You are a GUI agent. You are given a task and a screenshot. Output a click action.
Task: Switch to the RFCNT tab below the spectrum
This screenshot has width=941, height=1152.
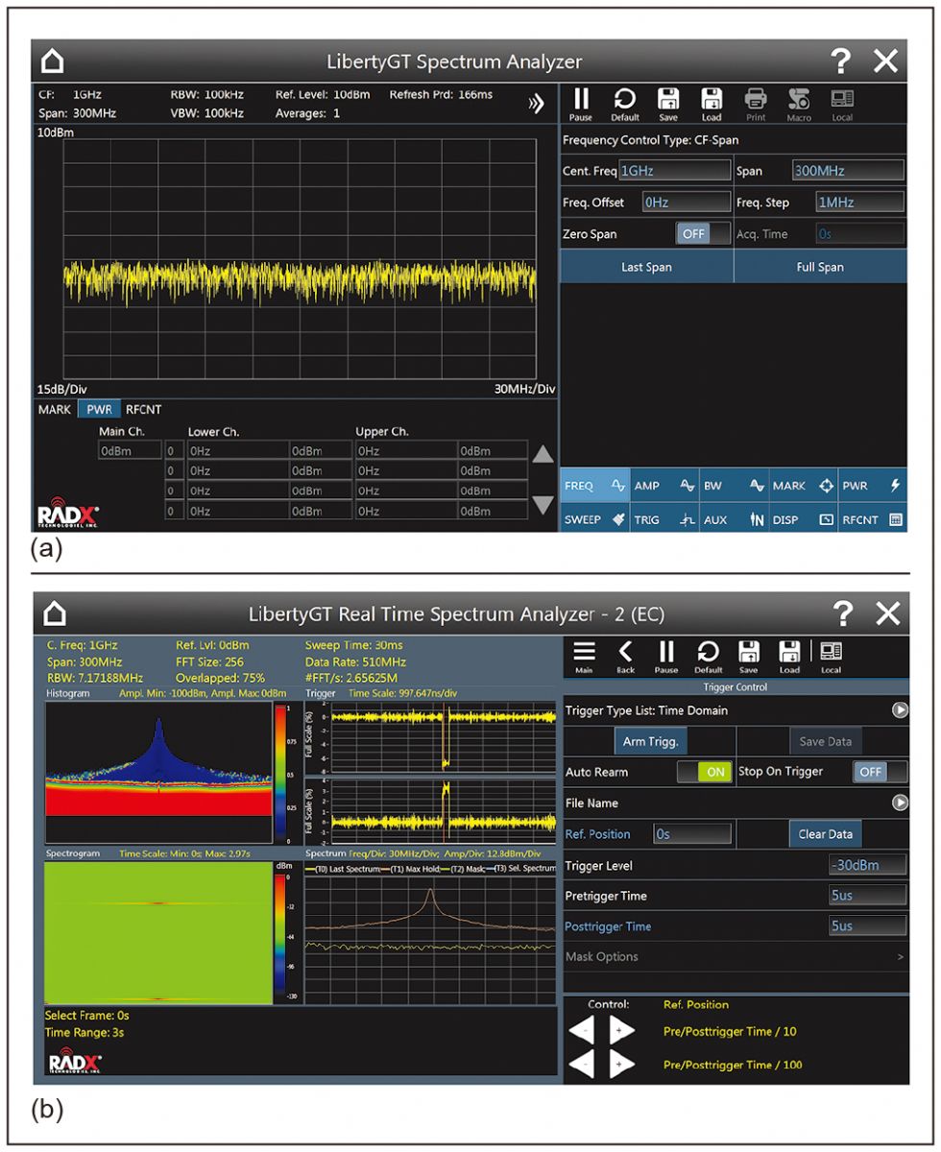coord(144,409)
